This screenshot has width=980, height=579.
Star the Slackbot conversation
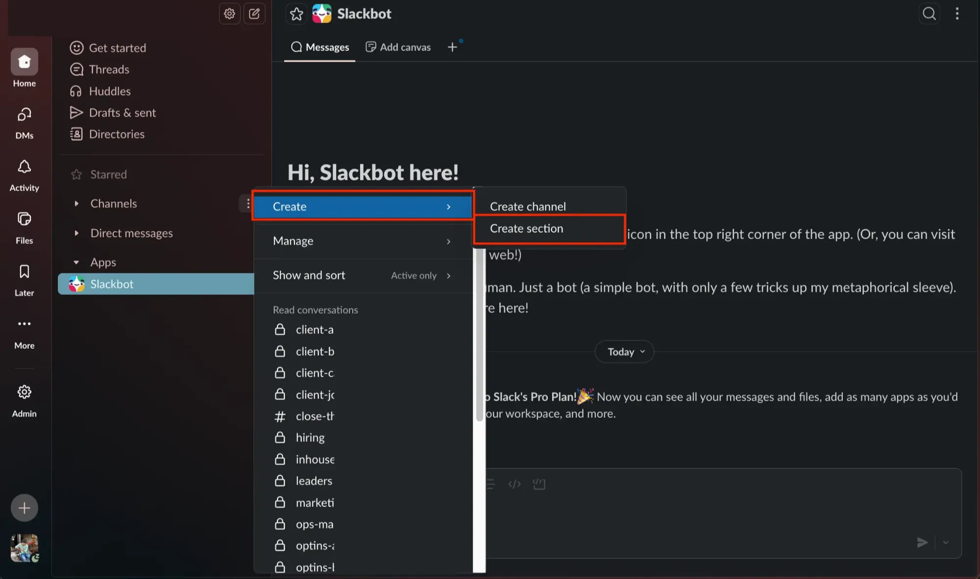pyautogui.click(x=296, y=14)
